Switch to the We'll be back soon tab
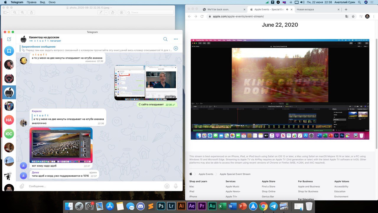This screenshot has height=213, width=378. click(224, 9)
